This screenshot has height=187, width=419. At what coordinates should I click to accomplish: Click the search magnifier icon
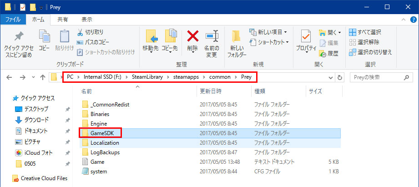[x=406, y=78]
